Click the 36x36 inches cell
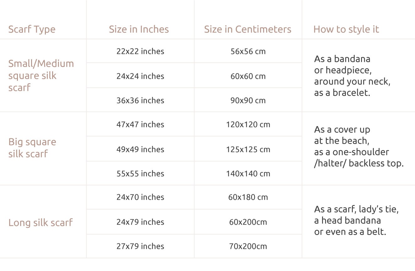 (140, 100)
